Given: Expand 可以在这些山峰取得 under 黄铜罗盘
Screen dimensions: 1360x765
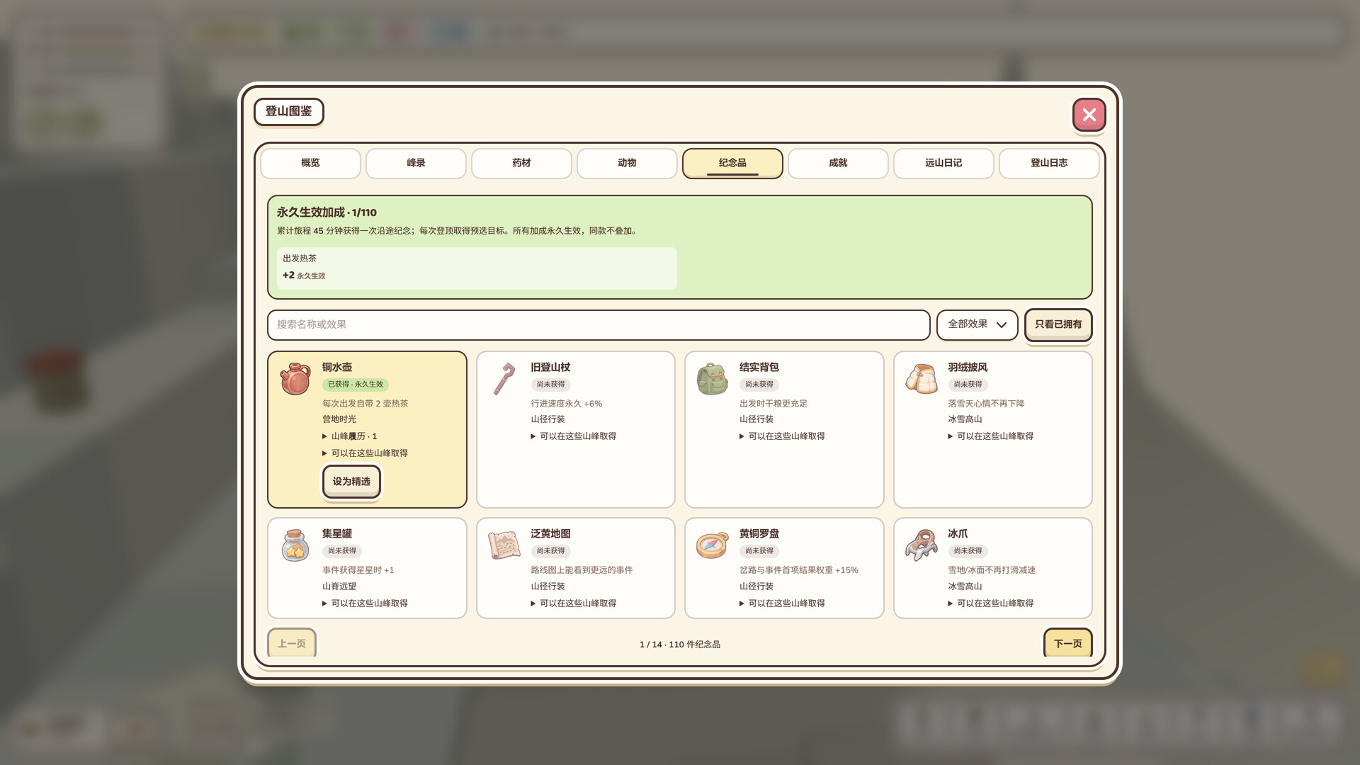Looking at the screenshot, I should 782,603.
